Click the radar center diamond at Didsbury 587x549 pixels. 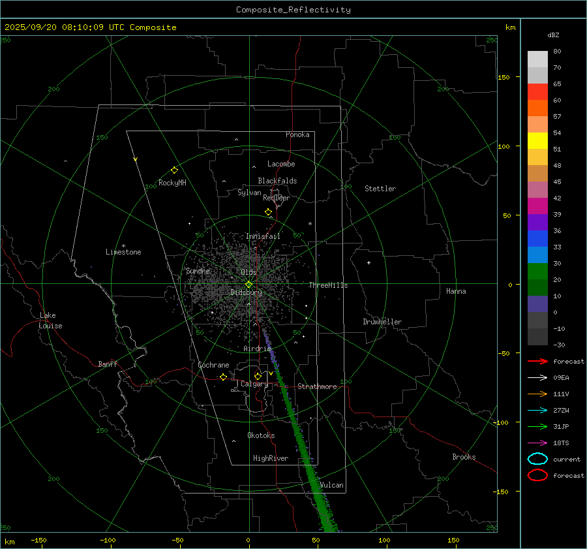pos(248,284)
